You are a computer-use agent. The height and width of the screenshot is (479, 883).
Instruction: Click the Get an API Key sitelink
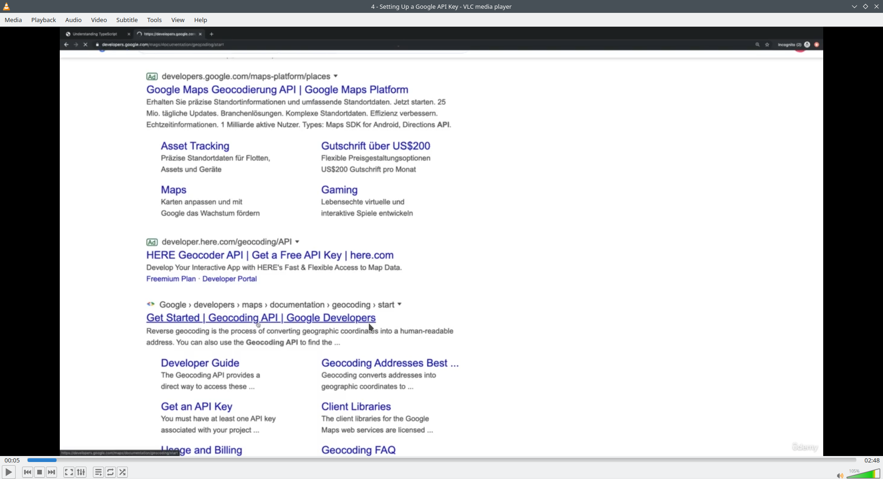click(196, 407)
